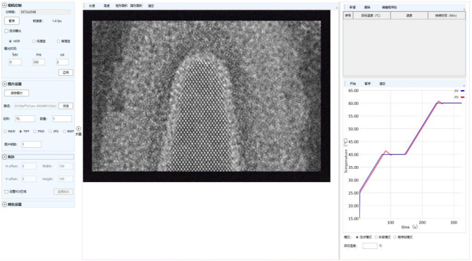Enable the ROI region checkbox
Image resolution: width=472 pixels, height=261 pixels.
coord(6,191)
